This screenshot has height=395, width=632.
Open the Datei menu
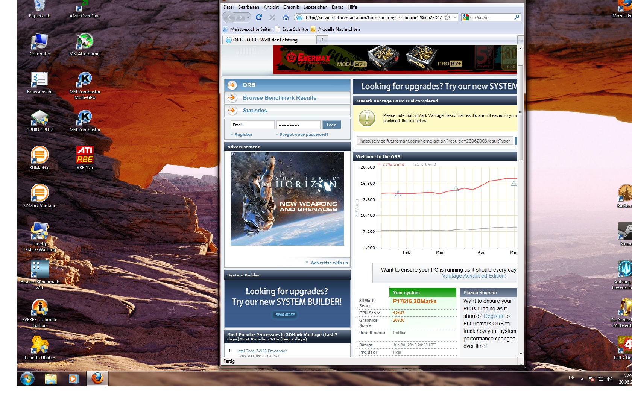[x=228, y=7]
